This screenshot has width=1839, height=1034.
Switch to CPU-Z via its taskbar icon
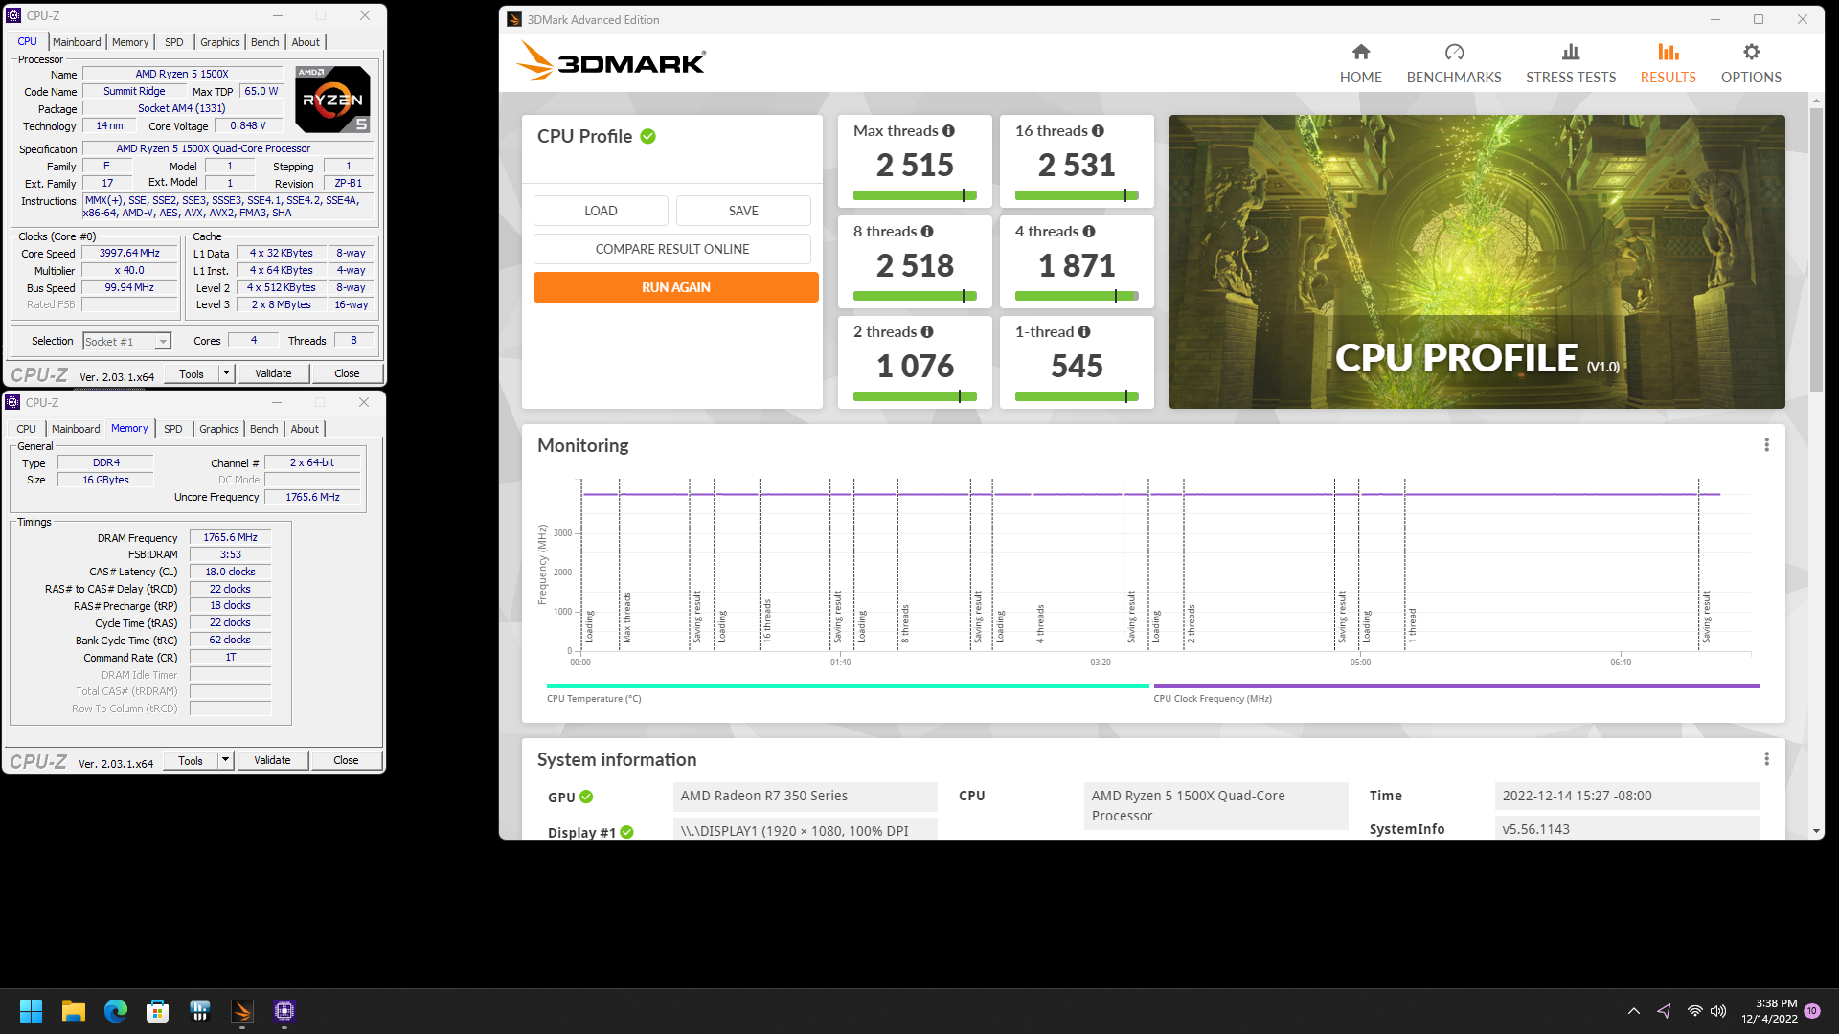pos(284,1011)
